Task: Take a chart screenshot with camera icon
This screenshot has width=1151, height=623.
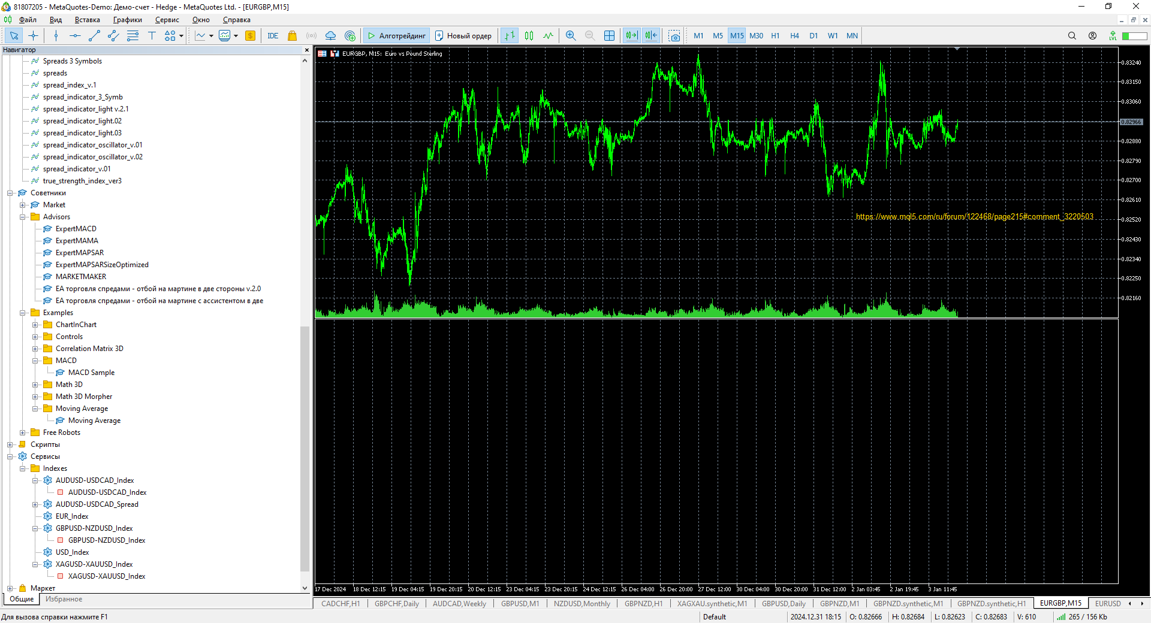Action: (x=674, y=36)
